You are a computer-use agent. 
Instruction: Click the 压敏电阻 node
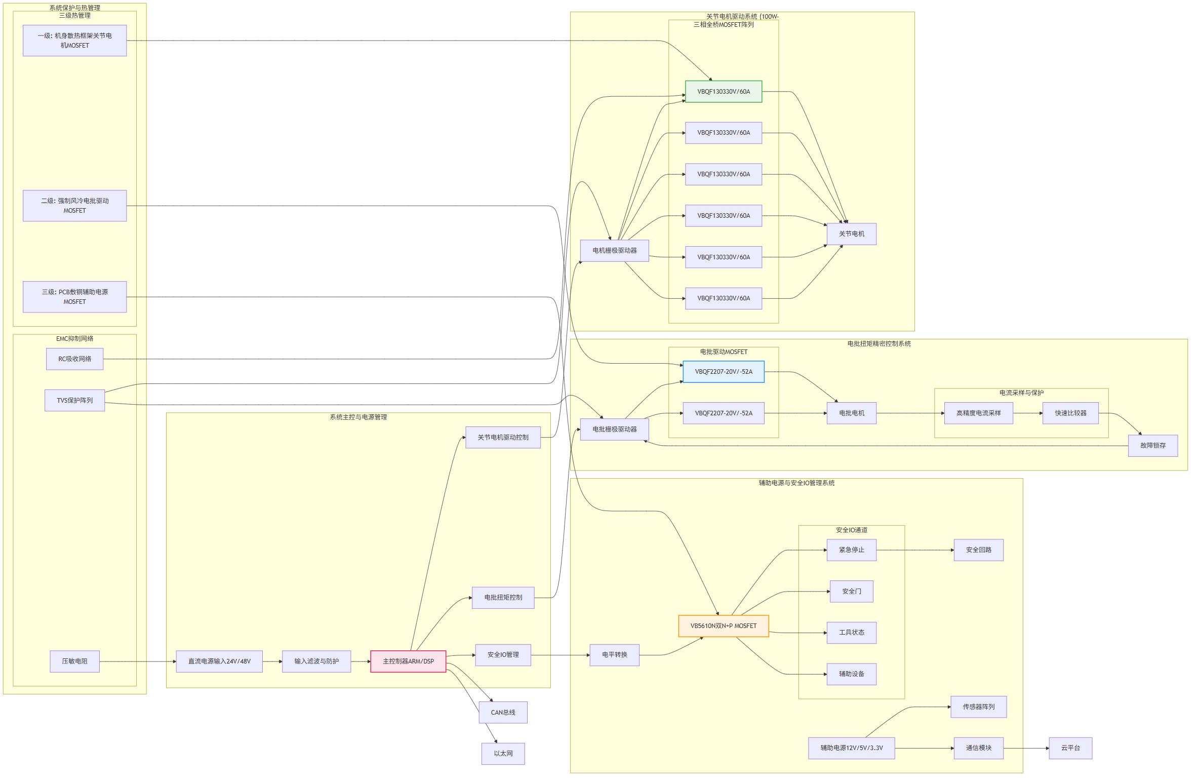[74, 661]
